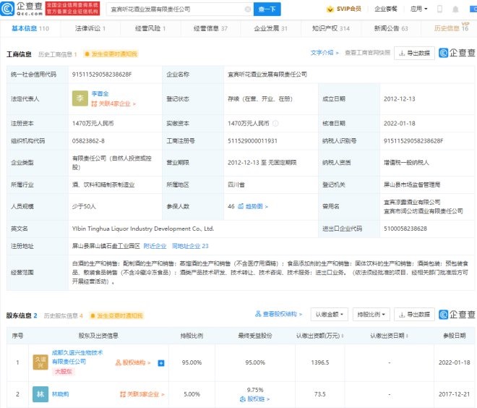Expand the 认缴金额 filter dropdown
Viewport: 477px width, 408px height.
click(329, 315)
